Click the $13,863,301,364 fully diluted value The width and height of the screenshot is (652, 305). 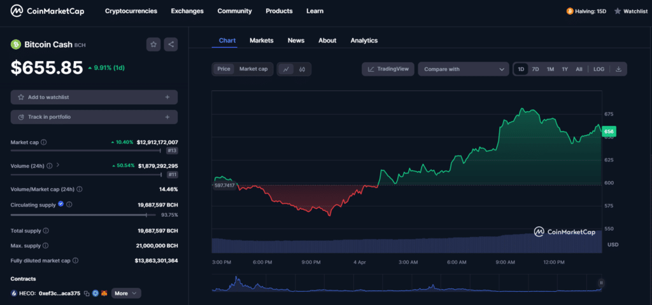click(x=157, y=261)
